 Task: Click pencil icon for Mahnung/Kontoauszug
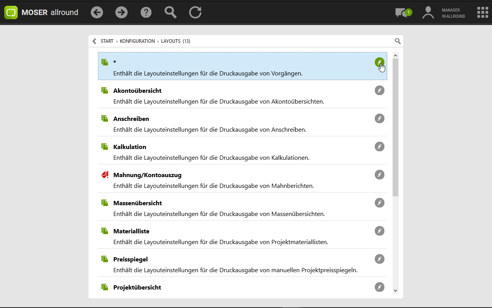379,175
